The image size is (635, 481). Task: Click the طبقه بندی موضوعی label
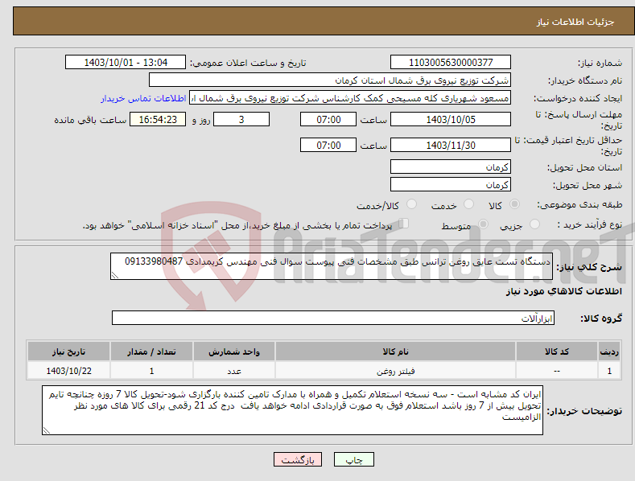tap(579, 205)
